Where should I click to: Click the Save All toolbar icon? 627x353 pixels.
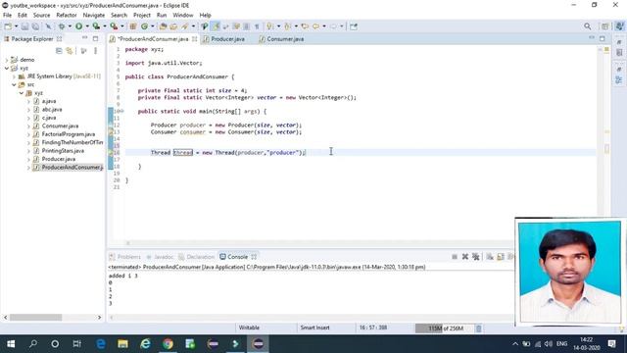pos(35,26)
